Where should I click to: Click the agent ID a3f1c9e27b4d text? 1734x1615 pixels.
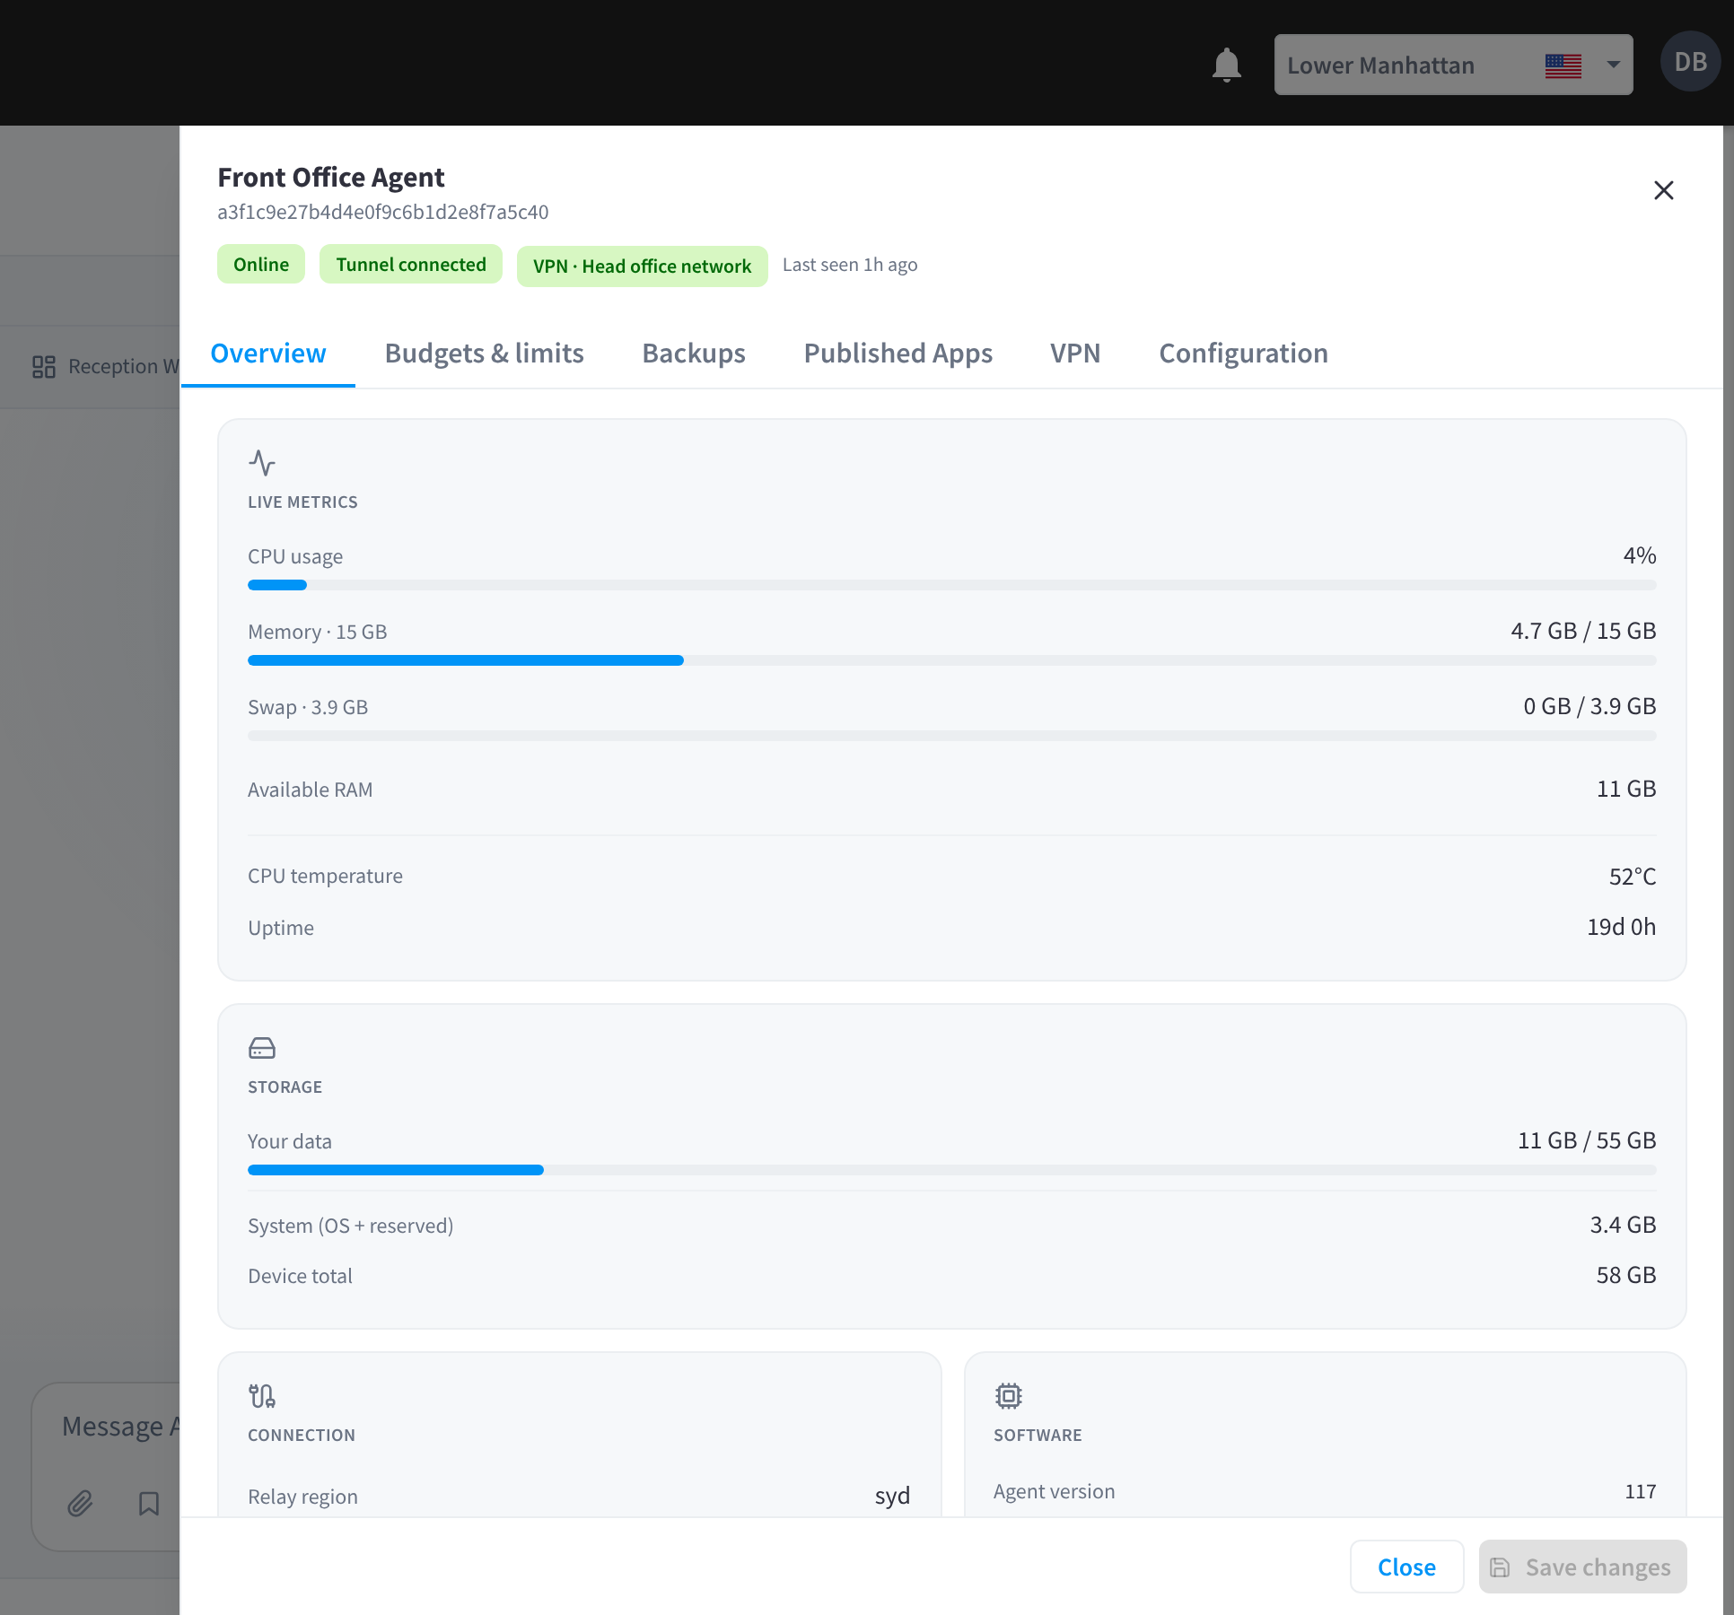(x=382, y=212)
